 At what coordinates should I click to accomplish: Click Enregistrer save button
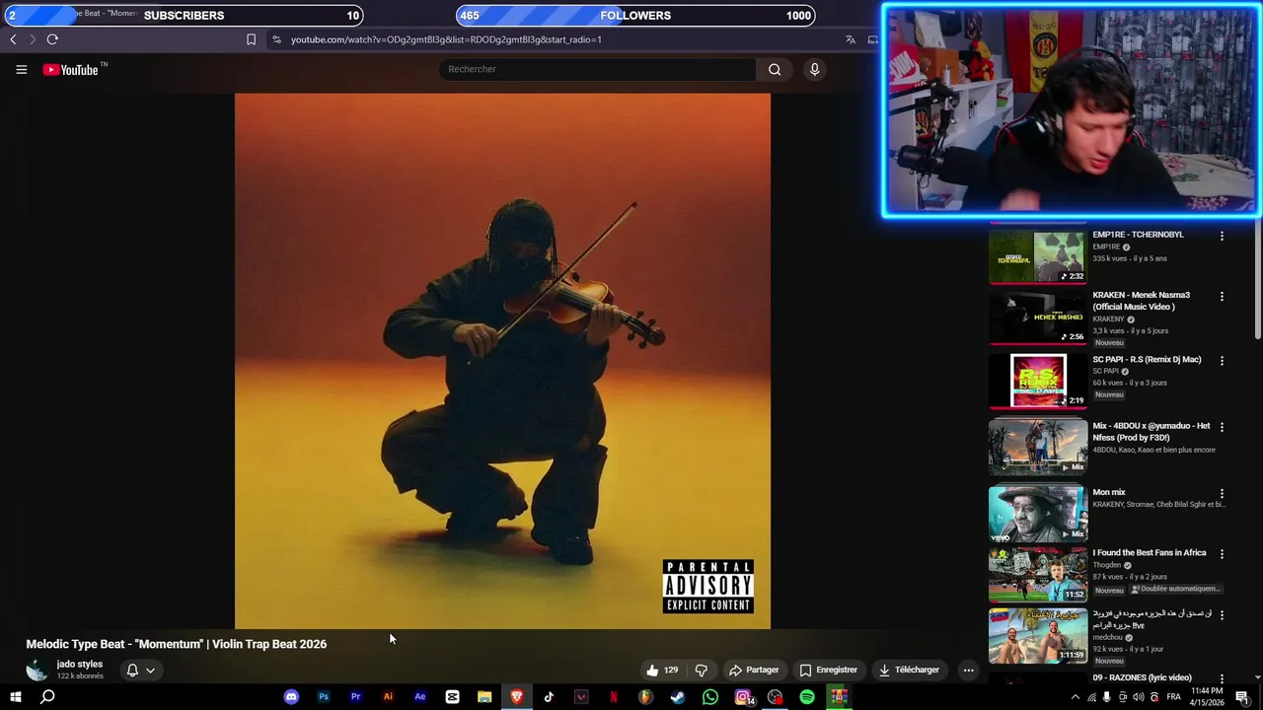[x=828, y=670]
